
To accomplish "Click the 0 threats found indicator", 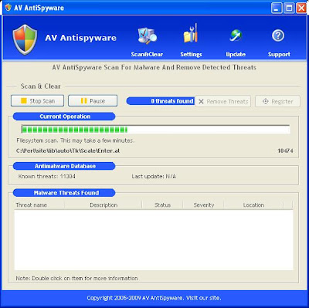I will tap(161, 101).
